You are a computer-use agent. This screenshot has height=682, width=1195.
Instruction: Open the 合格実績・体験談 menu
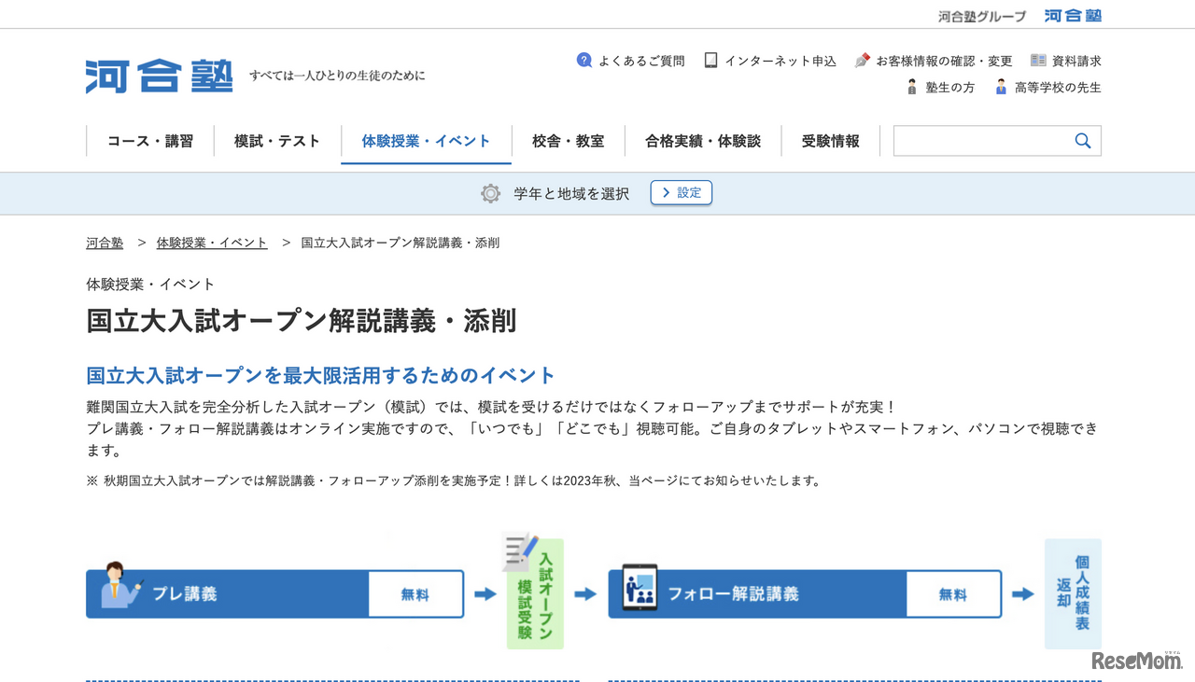[703, 141]
